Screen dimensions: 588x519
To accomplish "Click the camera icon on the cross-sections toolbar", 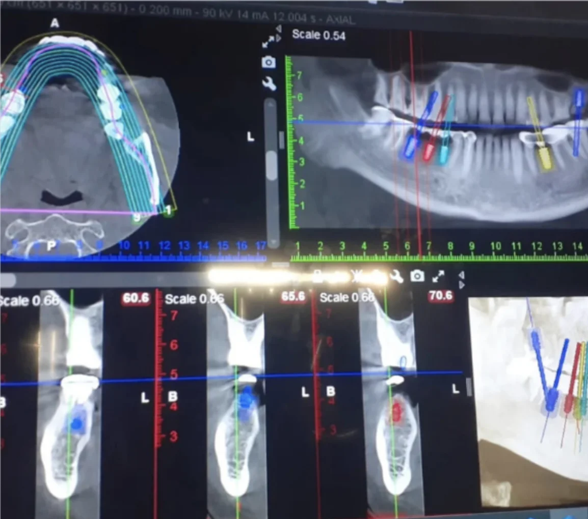I will click(417, 275).
